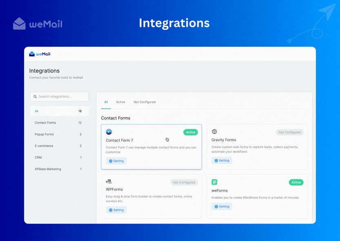The width and height of the screenshot is (340, 241).
Task: Select the All filter tab
Action: coord(106,102)
